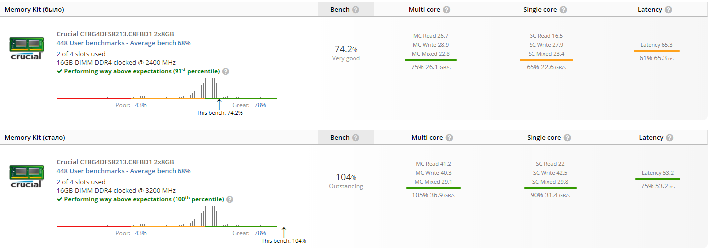Open the help icon beside the bottom Multi core header
Image resolution: width=709 pixels, height=251 pixels.
pos(449,138)
